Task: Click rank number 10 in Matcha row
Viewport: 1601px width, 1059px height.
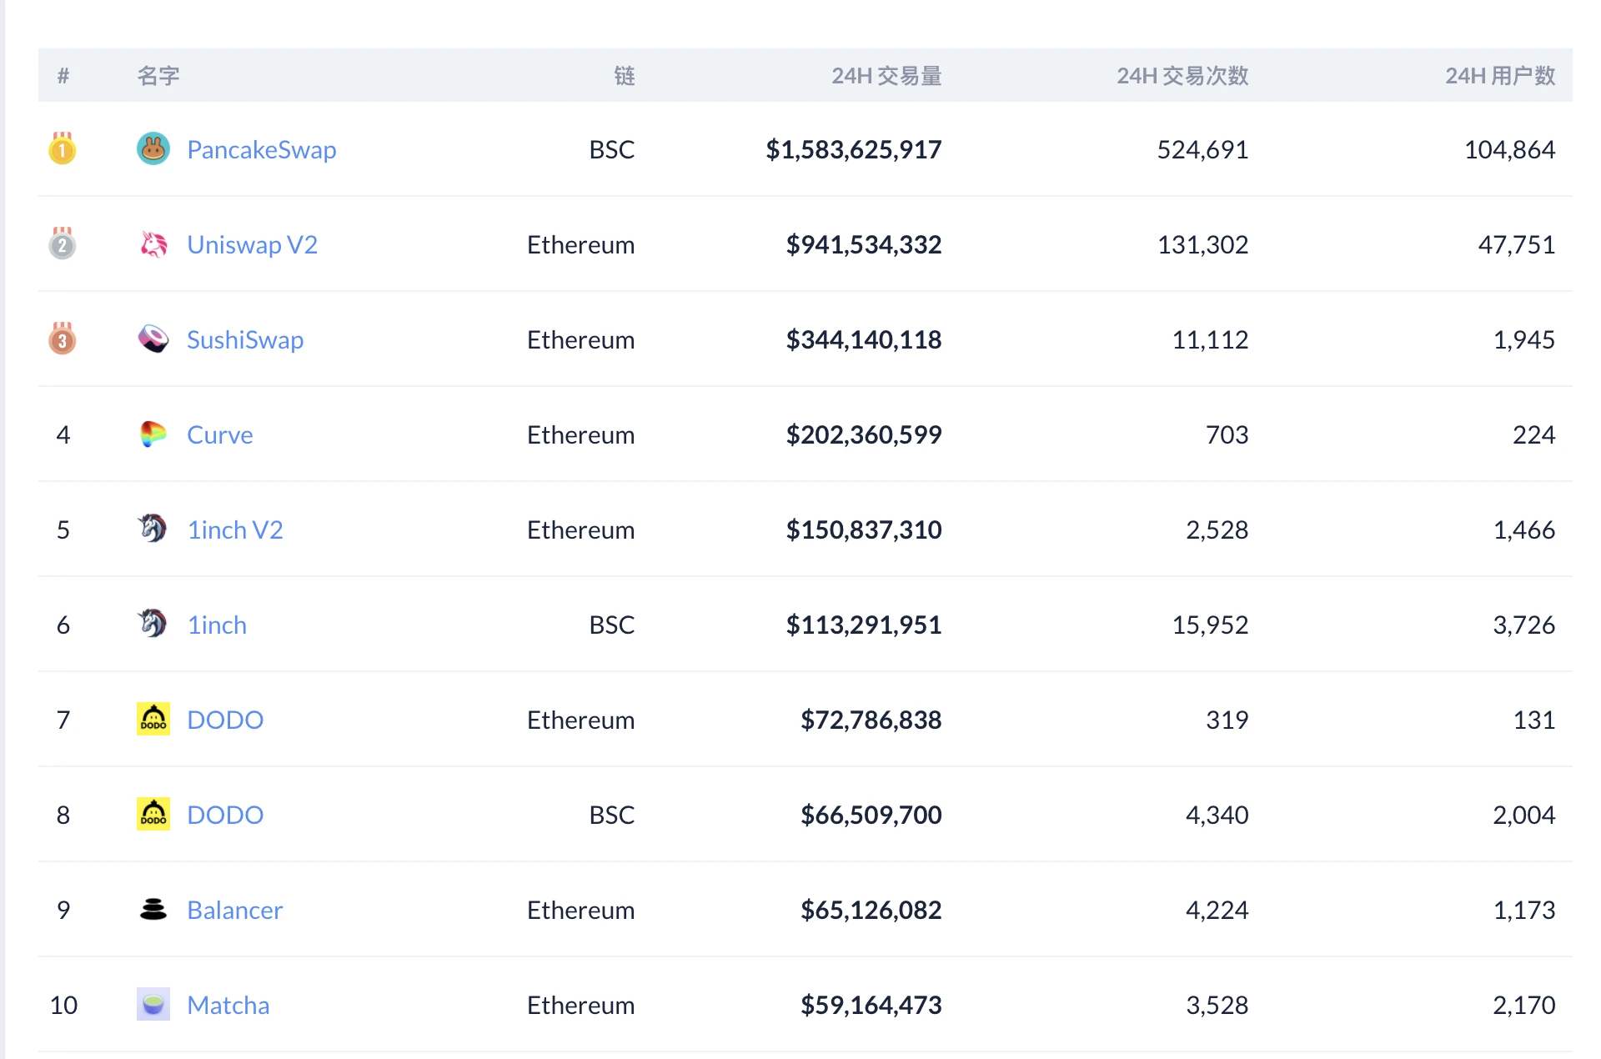Action: coord(63,1006)
